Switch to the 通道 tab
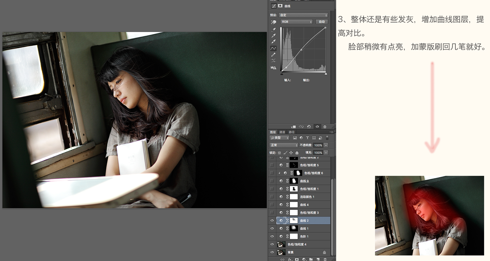Image resolution: width=490 pixels, height=261 pixels. [282, 132]
